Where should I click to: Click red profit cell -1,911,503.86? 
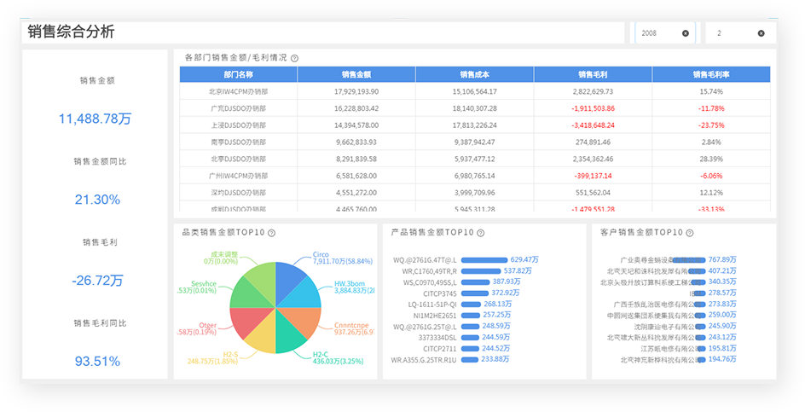click(x=593, y=108)
